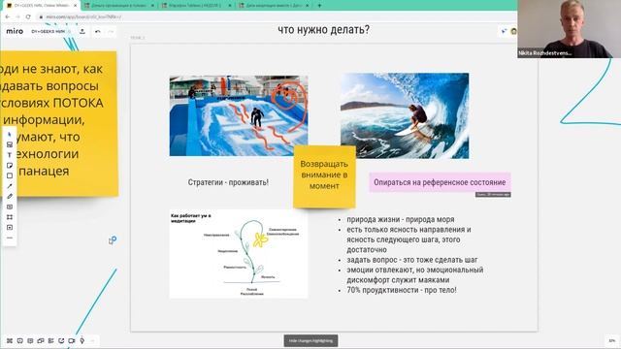Go back in browser history

coord(8,16)
